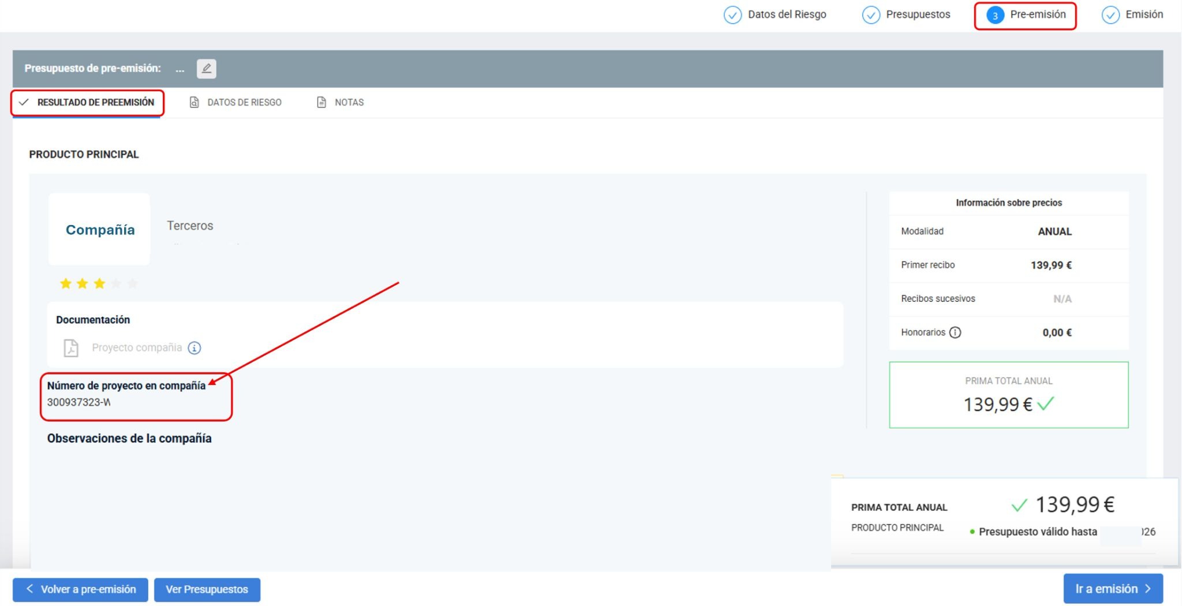Viewport: 1182px width, 606px height.
Task: Click the Compañía logo card
Action: [x=99, y=230]
